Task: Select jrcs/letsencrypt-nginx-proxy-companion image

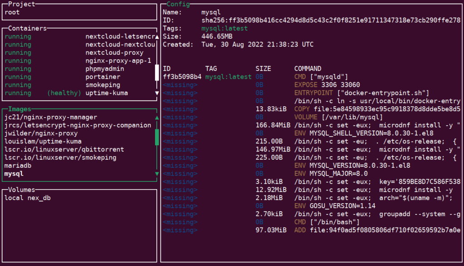Action: 78,125
